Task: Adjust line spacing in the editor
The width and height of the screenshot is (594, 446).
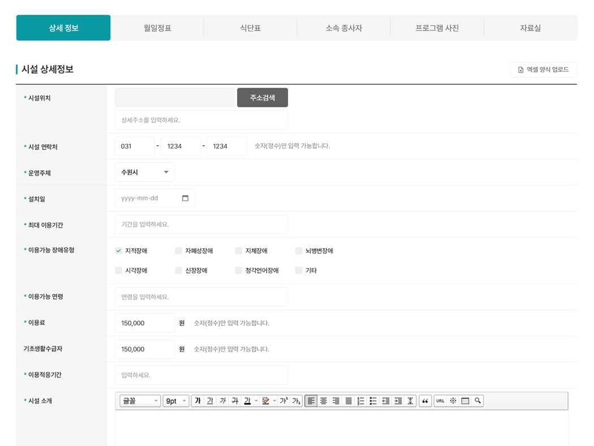Action: [x=410, y=401]
